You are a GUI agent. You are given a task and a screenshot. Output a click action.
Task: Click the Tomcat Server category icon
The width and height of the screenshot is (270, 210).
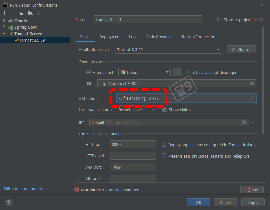(11, 34)
